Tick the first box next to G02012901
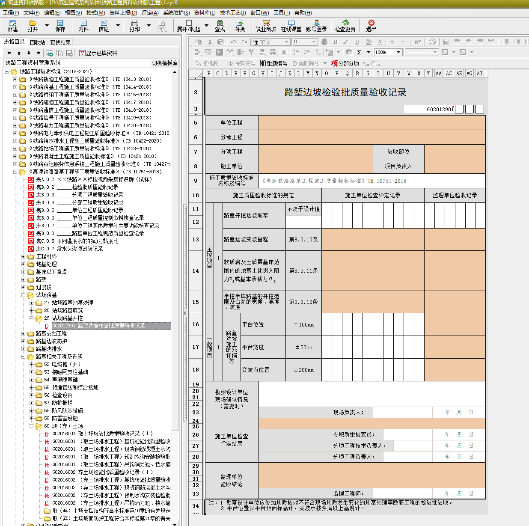Screen dimensions: 529x526 [x=459, y=109]
